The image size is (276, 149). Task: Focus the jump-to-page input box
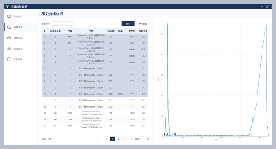click(x=143, y=139)
